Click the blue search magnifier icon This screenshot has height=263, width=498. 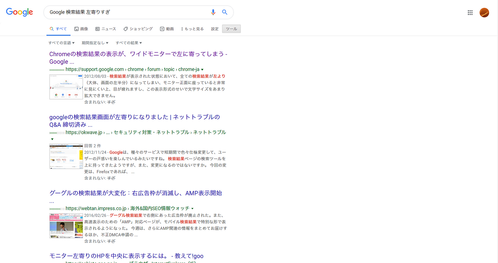[x=225, y=12]
